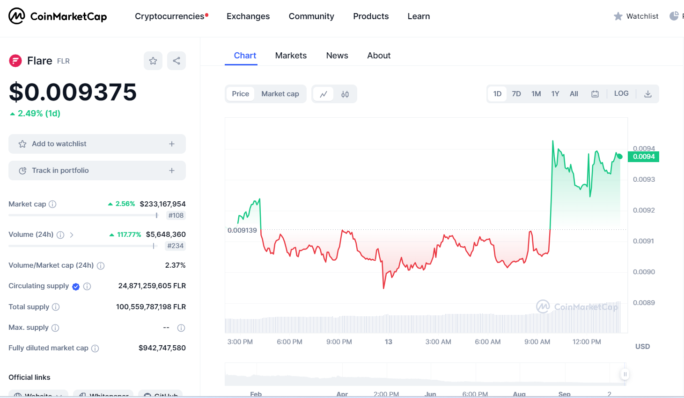Click the Max. supply info icon
Viewport: 684px width, 398px height.
tap(55, 328)
